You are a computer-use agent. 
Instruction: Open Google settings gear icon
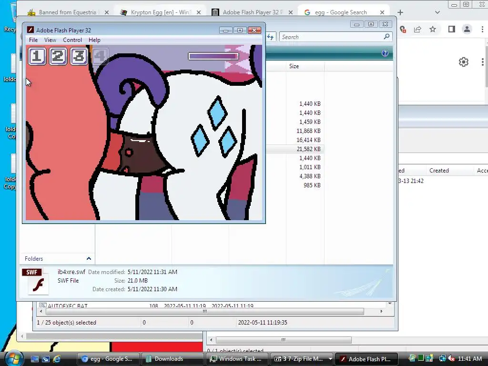(x=464, y=62)
